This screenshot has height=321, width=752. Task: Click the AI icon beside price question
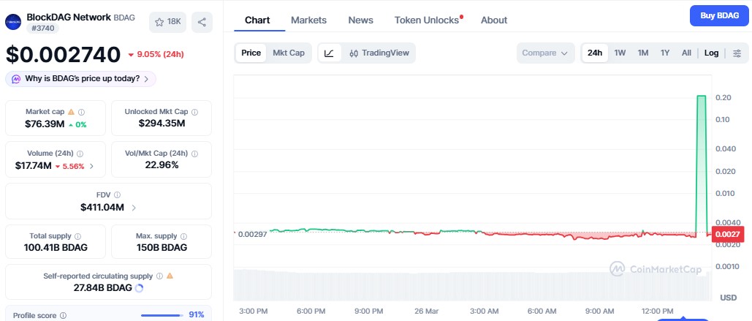tap(16, 79)
